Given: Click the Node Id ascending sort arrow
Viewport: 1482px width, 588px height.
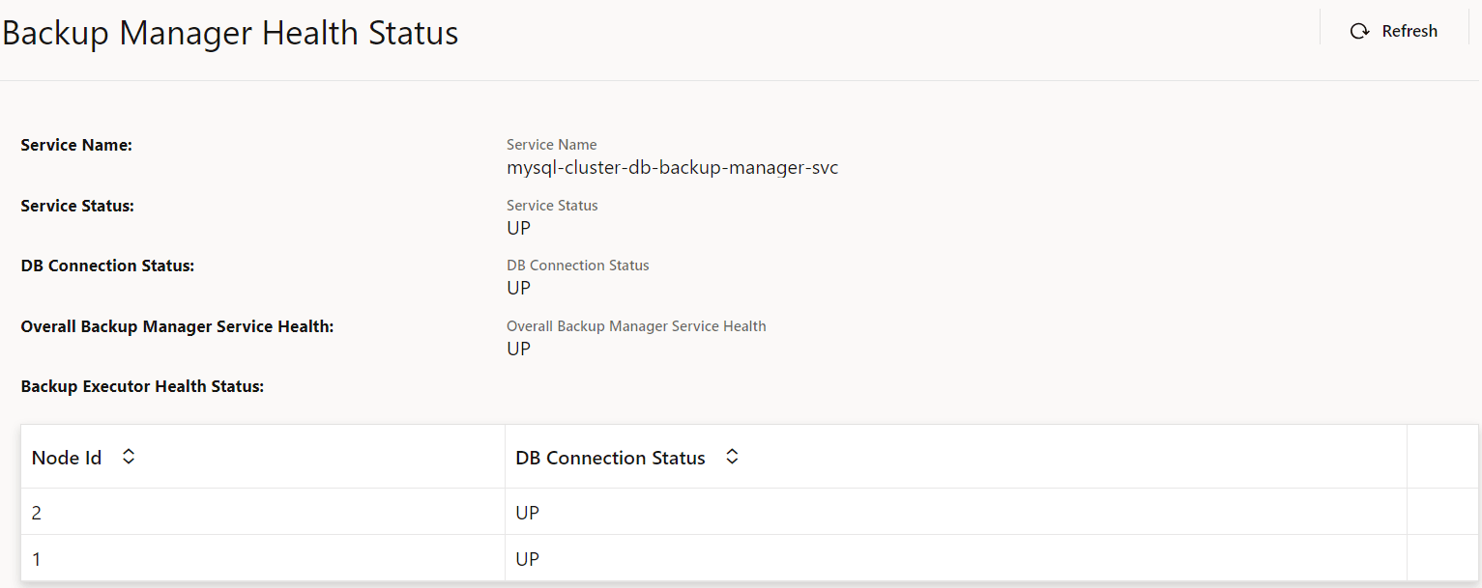Looking at the screenshot, I should pos(128,451).
